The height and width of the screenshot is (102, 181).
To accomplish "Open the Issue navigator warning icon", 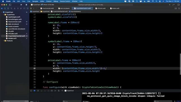I will [x=14, y=8].
